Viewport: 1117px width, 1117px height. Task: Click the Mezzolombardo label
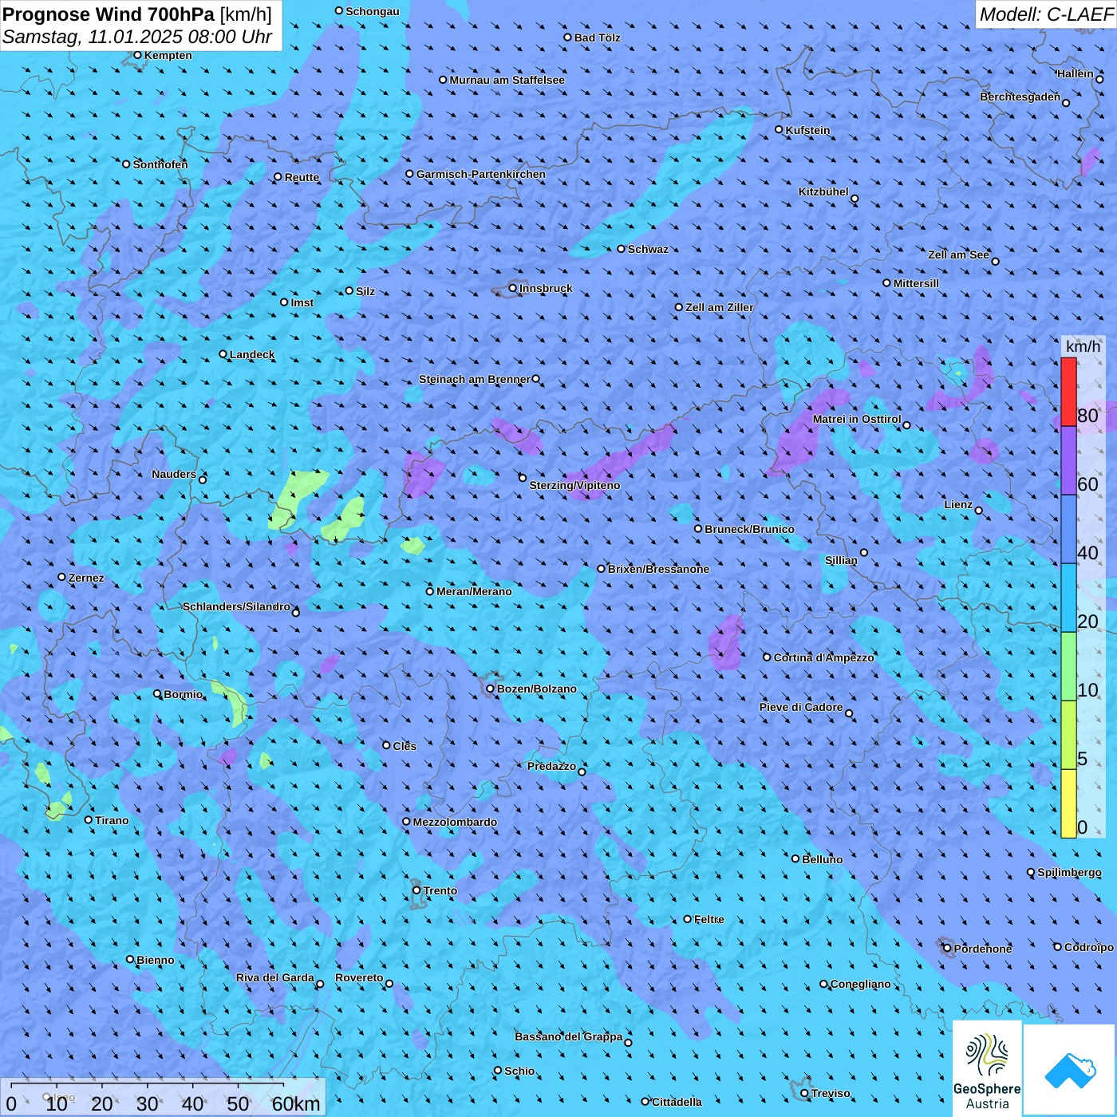[455, 822]
